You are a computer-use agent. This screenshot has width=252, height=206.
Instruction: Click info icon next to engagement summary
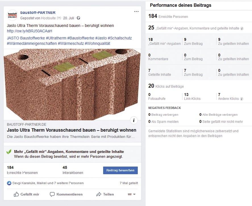[x=242, y=29]
